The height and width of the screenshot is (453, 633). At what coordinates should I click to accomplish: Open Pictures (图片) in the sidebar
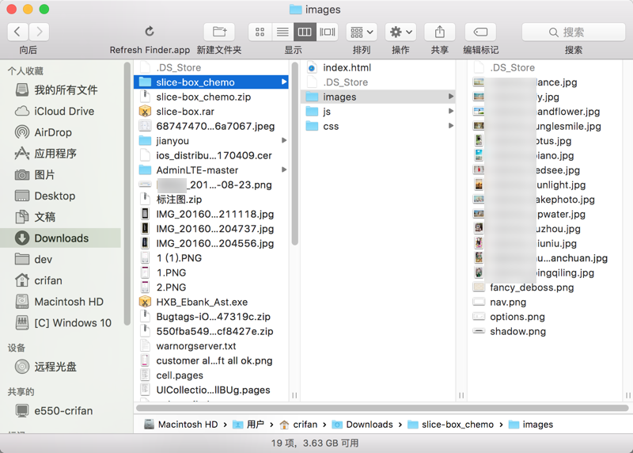[61, 174]
